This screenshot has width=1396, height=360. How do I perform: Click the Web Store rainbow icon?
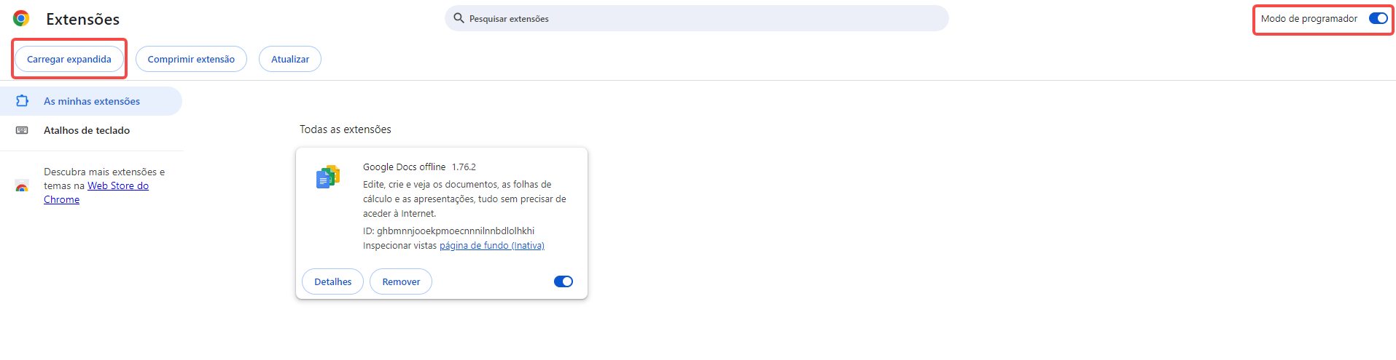[x=22, y=186]
